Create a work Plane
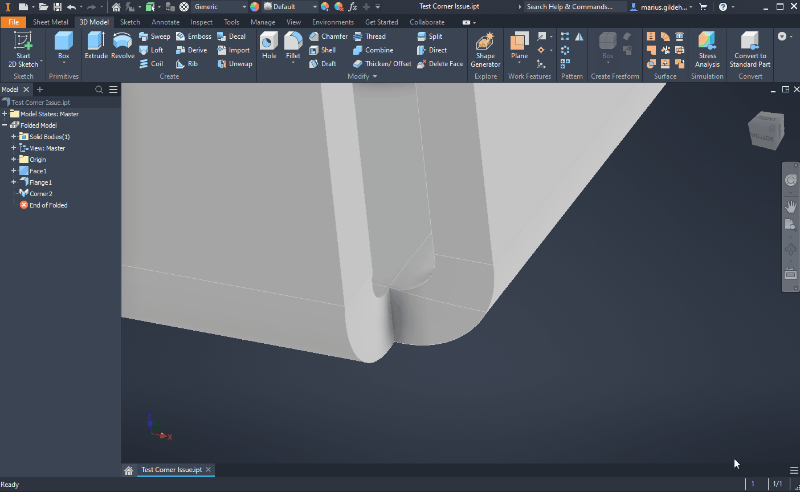800x492 pixels. [x=519, y=46]
